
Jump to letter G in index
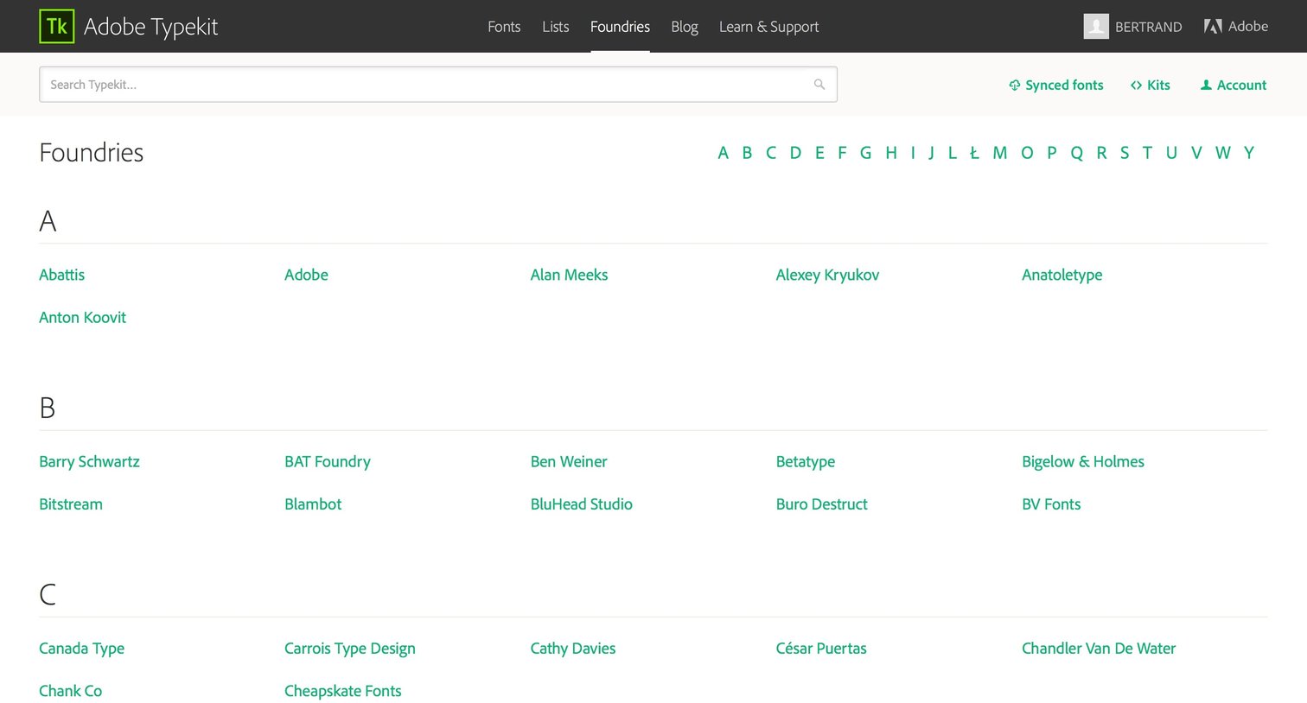(865, 153)
